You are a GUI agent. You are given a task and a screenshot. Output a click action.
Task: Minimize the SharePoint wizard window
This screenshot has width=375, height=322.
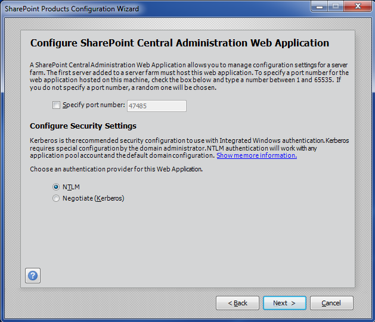pos(320,6)
